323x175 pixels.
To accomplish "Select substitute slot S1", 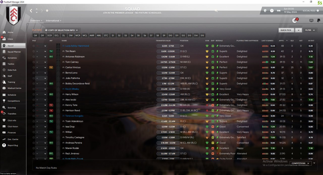I will (113, 36).
